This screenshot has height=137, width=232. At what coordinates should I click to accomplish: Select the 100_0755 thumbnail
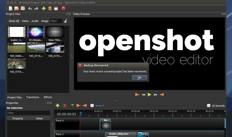point(55,48)
